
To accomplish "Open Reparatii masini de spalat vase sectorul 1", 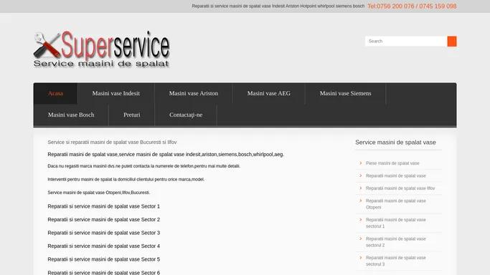I will coord(395,223).
